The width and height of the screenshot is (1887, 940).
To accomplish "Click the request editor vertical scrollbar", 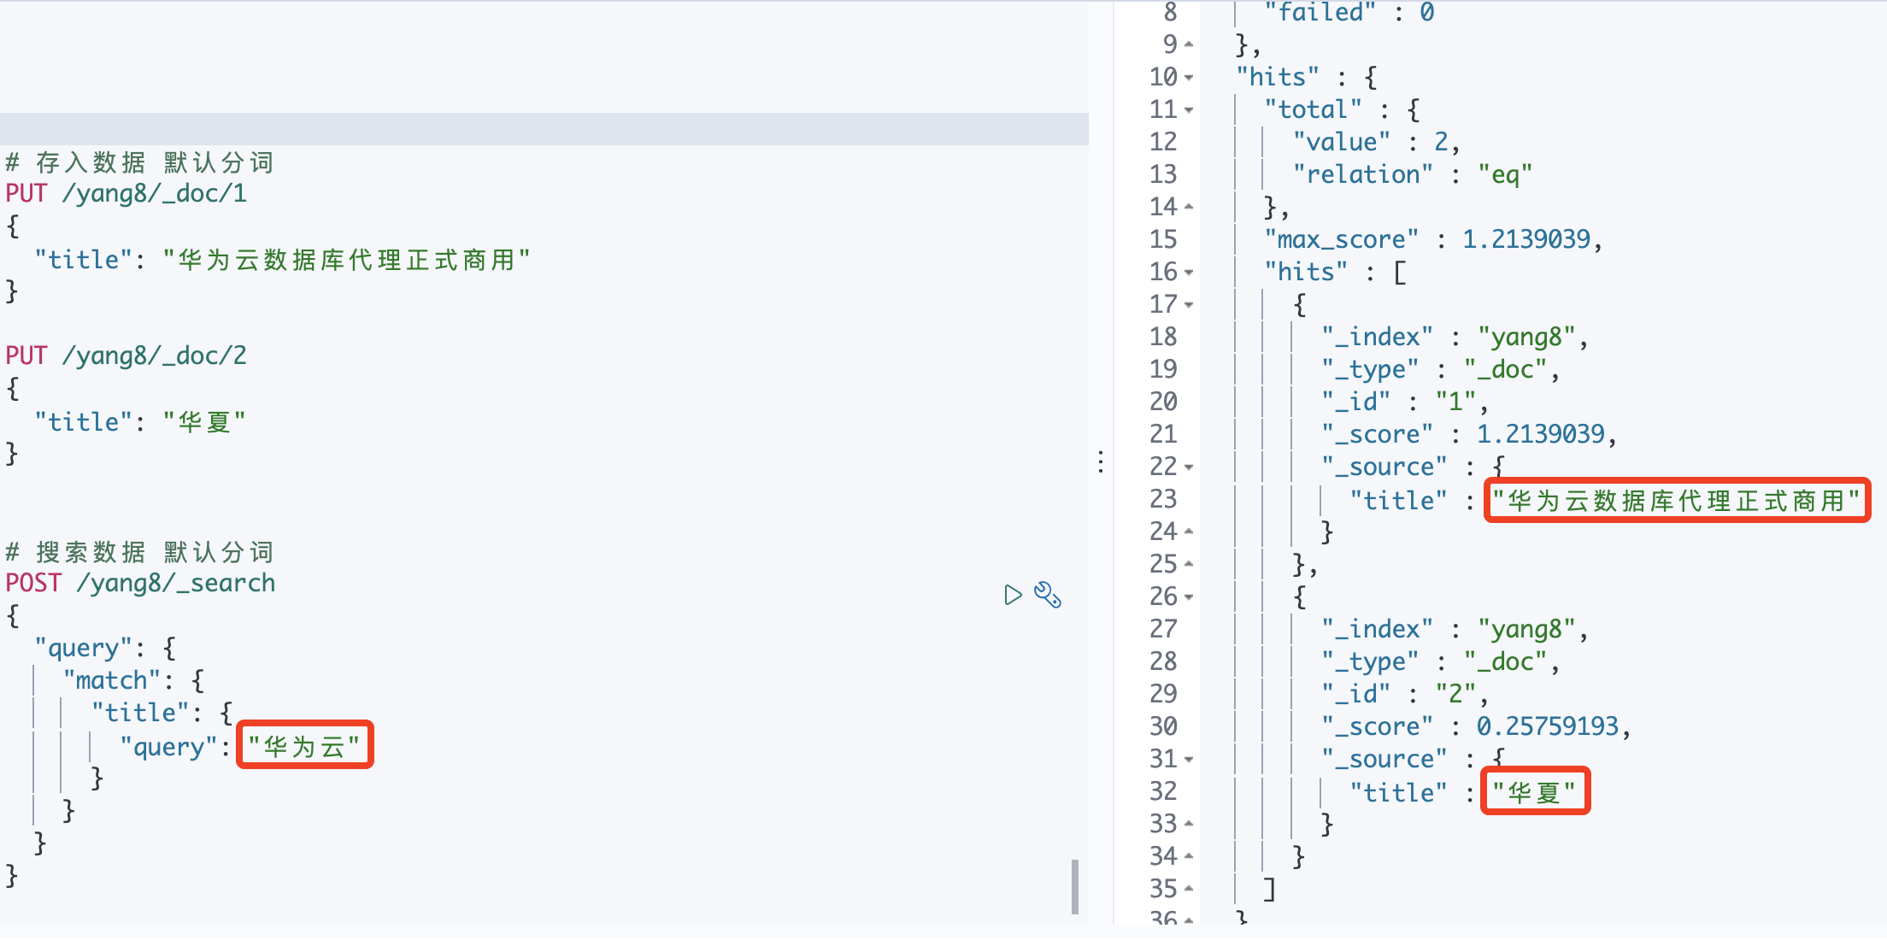I will 1074,886.
